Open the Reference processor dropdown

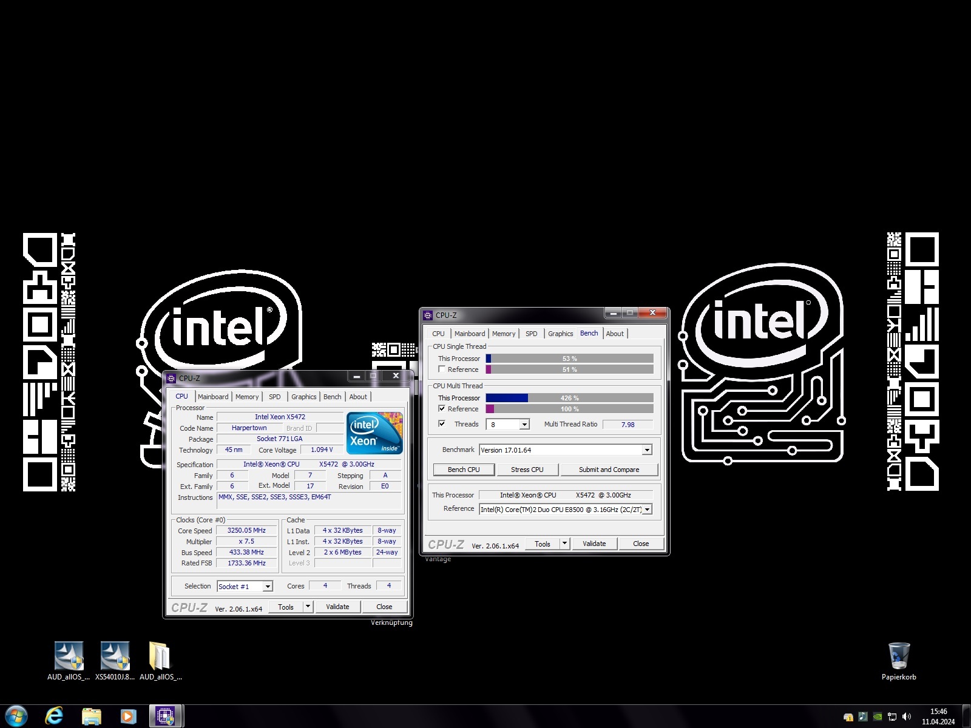647,510
